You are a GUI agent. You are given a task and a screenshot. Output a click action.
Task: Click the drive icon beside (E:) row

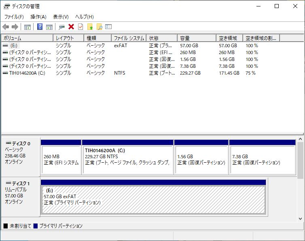(5, 46)
